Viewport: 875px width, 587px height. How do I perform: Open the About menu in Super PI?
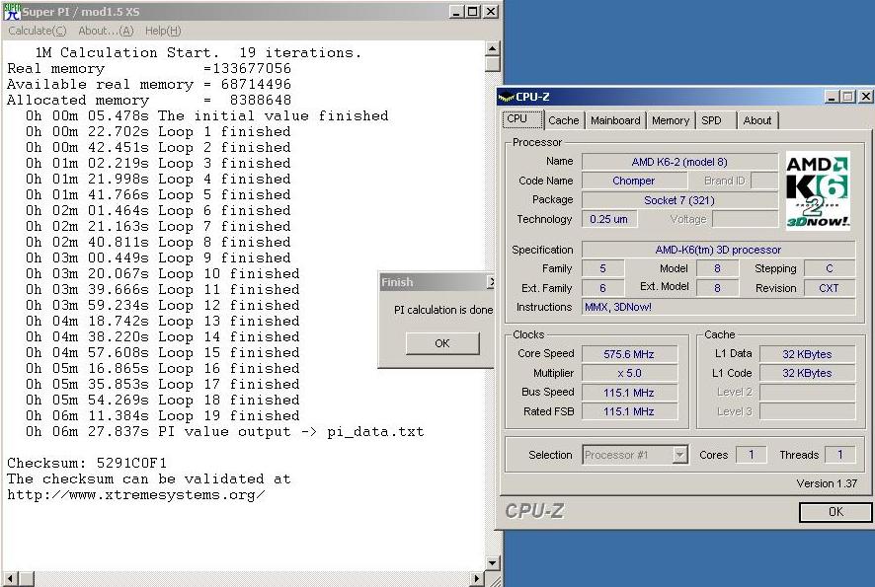(x=106, y=31)
